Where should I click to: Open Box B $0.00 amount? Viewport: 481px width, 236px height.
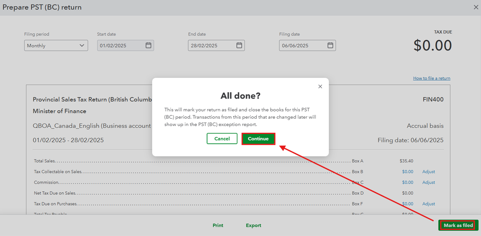(408, 172)
